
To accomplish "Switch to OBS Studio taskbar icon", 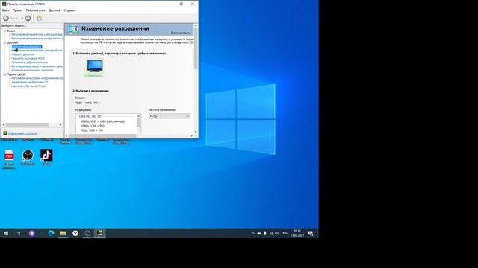I will point(87,233).
